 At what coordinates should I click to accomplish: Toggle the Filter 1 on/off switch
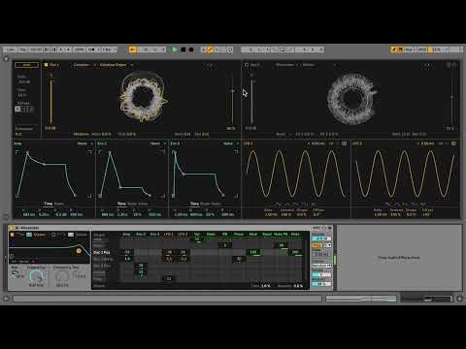(x=12, y=235)
